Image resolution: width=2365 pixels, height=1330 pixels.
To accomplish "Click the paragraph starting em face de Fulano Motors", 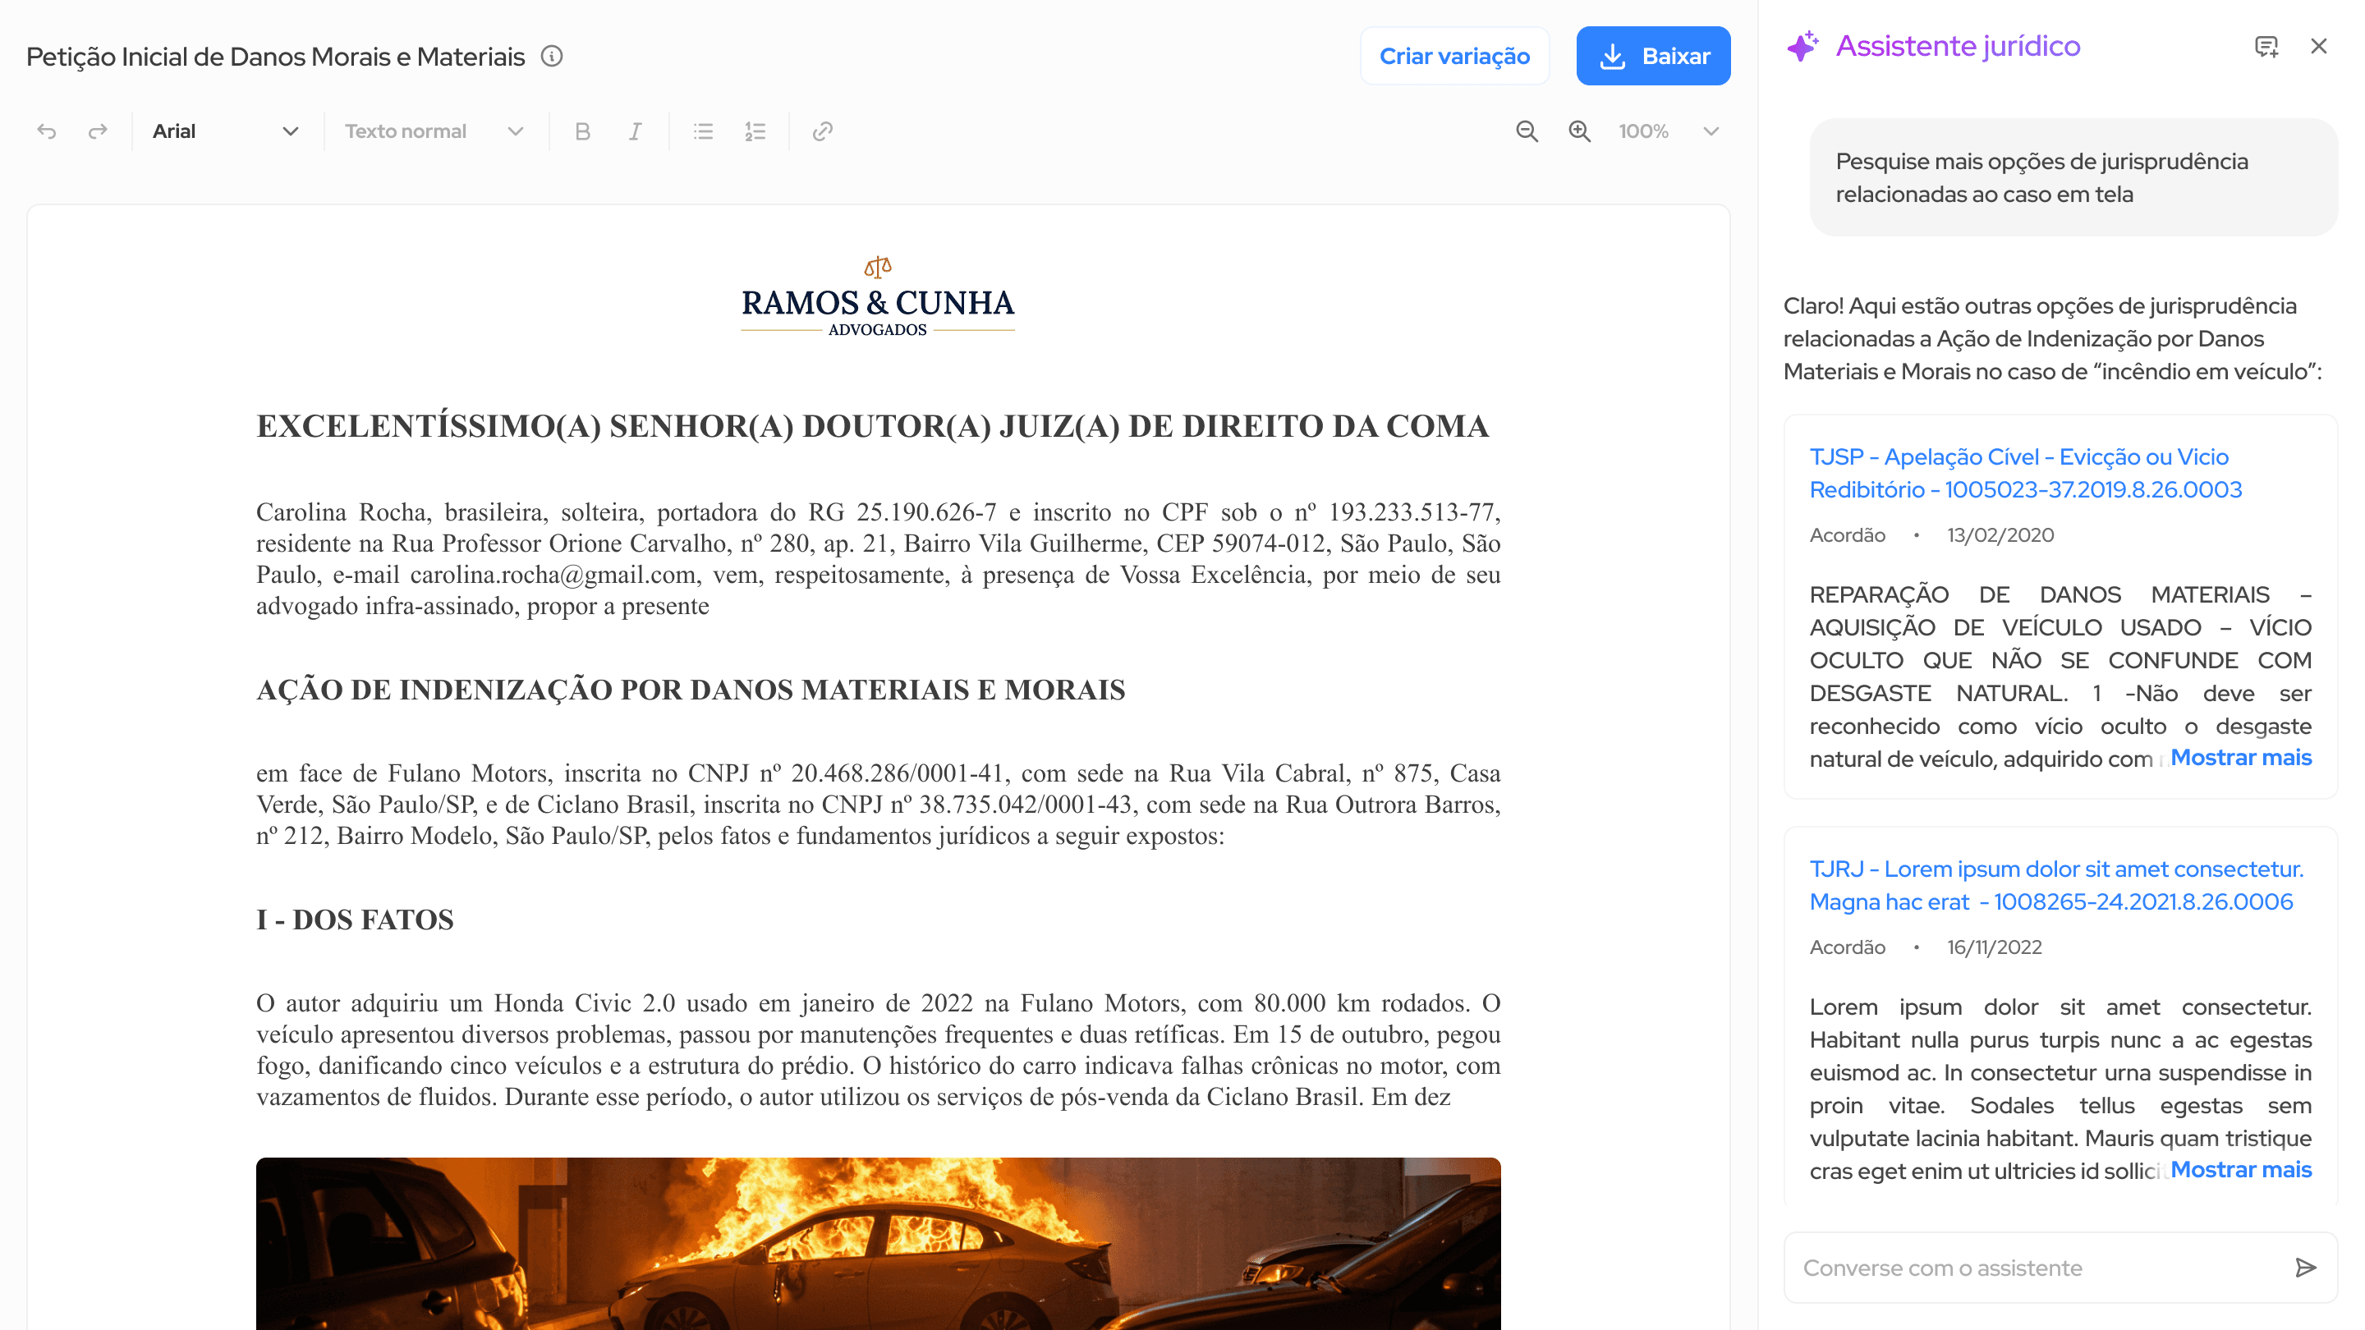I will 878,804.
